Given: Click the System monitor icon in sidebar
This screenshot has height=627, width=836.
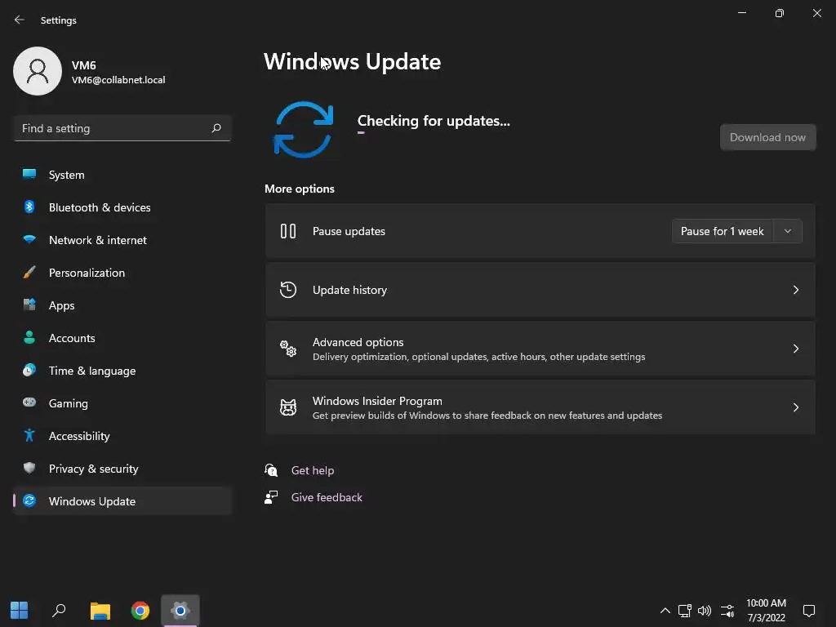Looking at the screenshot, I should (29, 174).
